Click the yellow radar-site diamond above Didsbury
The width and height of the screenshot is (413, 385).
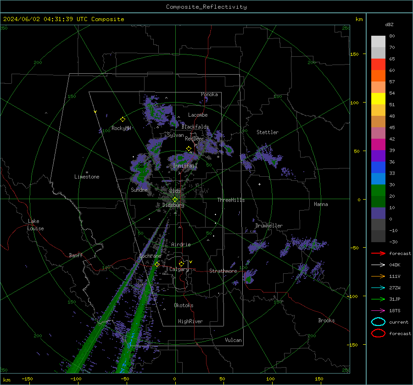pyautogui.click(x=175, y=200)
